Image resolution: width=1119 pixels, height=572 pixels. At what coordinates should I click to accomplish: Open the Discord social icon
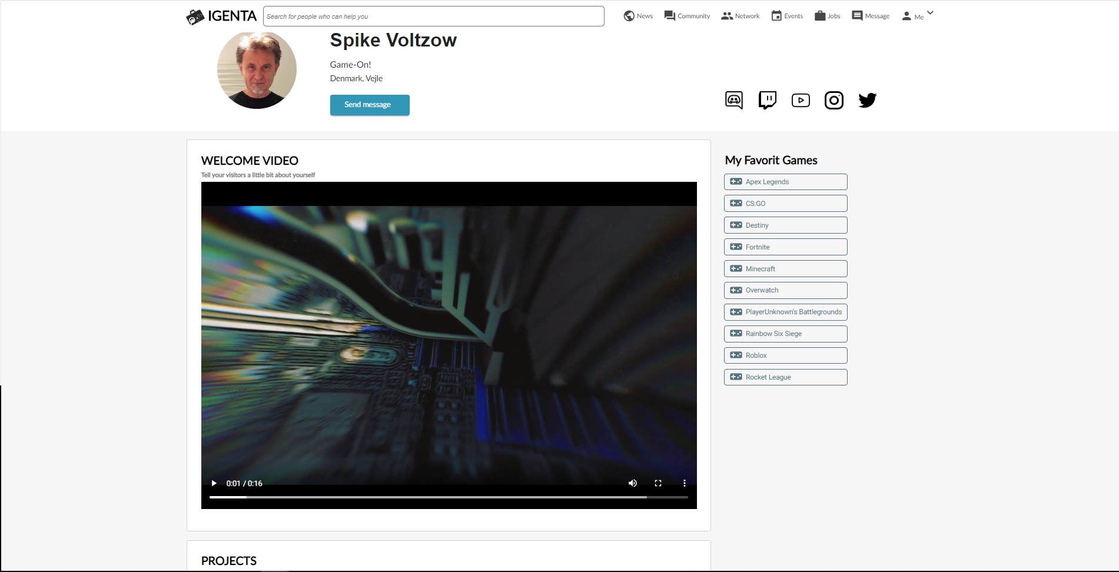(x=733, y=100)
